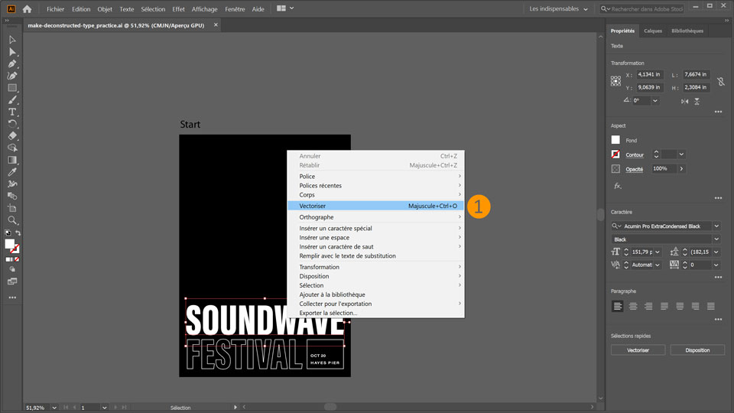Select the Zoom tool
The width and height of the screenshot is (734, 413).
12,220
